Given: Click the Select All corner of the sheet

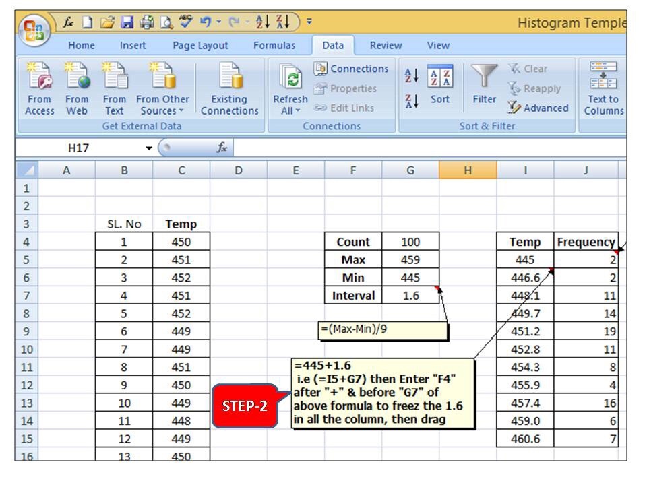Looking at the screenshot, I should point(27,170).
